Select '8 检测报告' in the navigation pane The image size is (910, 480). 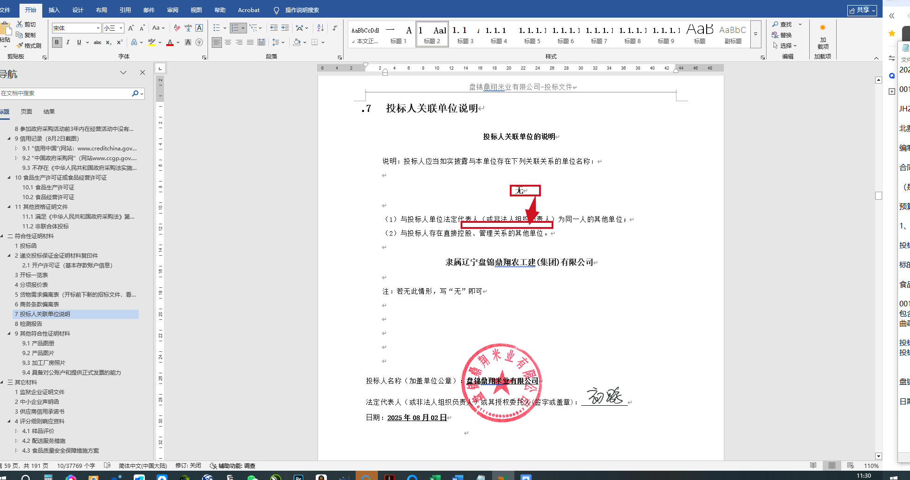pyautogui.click(x=28, y=324)
